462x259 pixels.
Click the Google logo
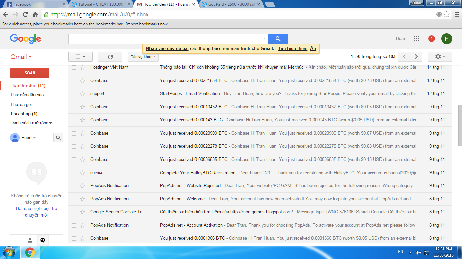[x=25, y=39]
